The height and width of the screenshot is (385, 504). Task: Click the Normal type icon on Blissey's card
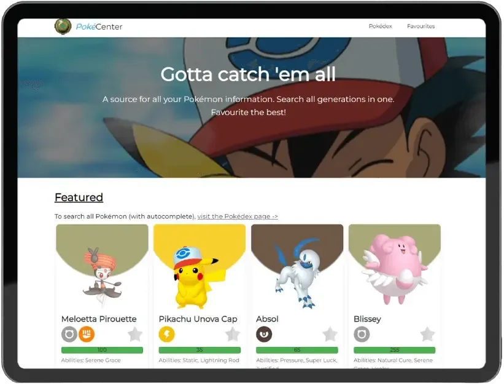click(362, 335)
